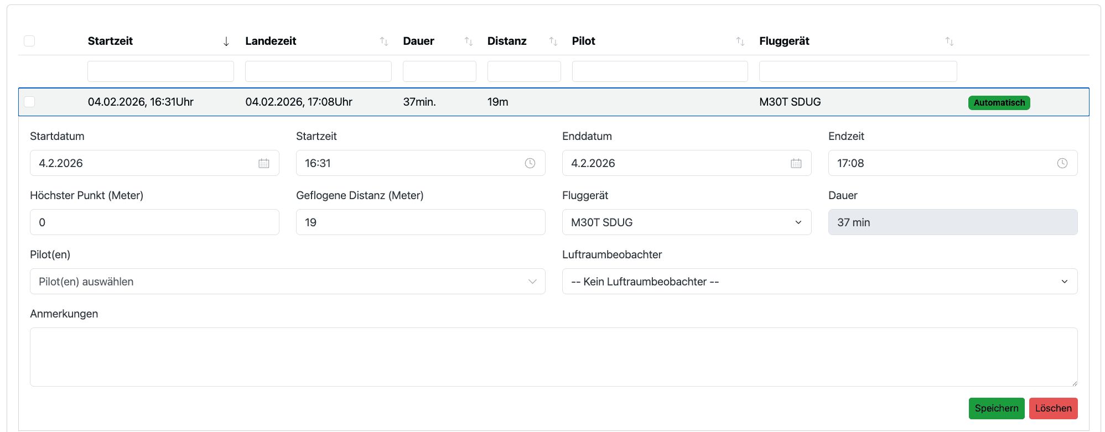The image size is (1105, 432).
Task: Sort by Landezeit using the sort icon
Action: [383, 41]
